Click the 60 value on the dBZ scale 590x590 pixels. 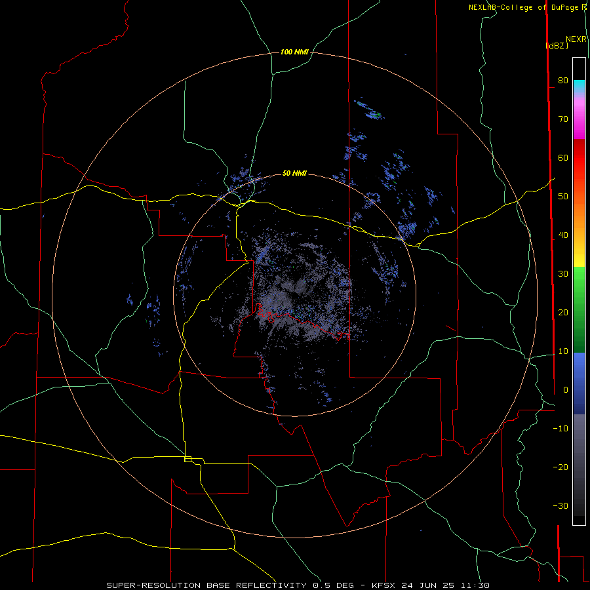(563, 157)
